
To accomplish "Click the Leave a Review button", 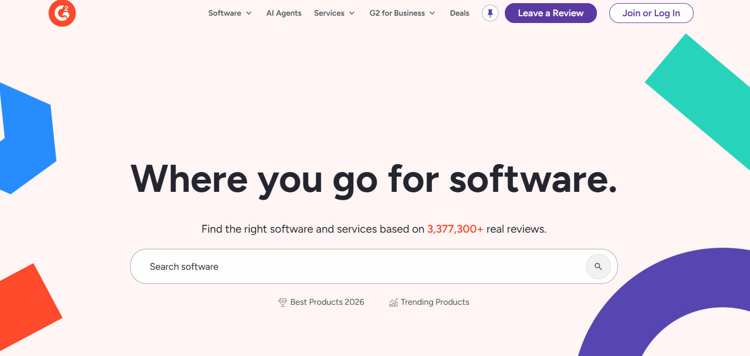I will click(551, 13).
